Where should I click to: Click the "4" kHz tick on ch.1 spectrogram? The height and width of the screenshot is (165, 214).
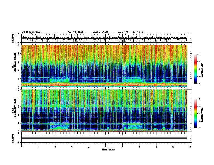coord(19,70)
